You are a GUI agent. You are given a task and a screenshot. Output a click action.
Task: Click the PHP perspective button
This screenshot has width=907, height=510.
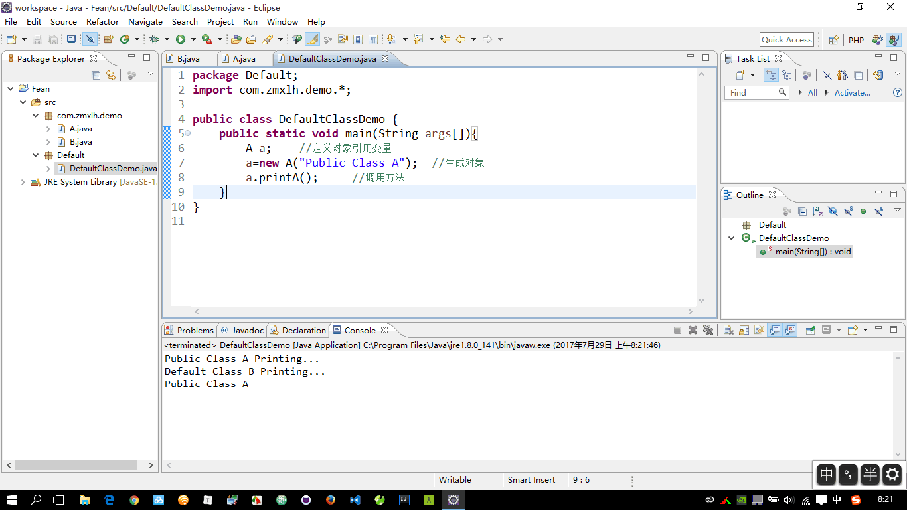pos(856,40)
